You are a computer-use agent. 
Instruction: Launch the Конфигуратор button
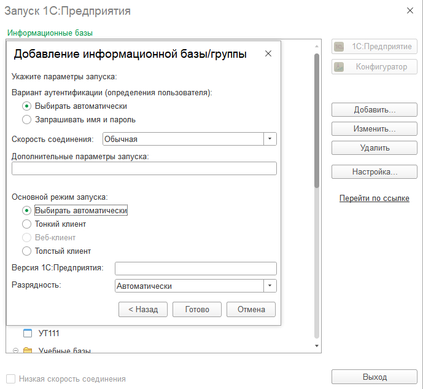pos(374,67)
